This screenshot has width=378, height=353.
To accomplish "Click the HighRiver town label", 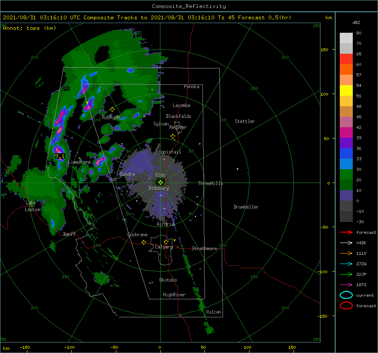I will [x=174, y=295].
